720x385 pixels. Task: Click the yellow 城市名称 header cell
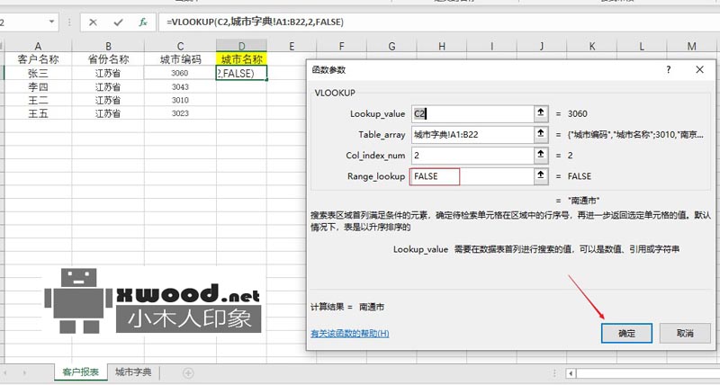click(241, 59)
